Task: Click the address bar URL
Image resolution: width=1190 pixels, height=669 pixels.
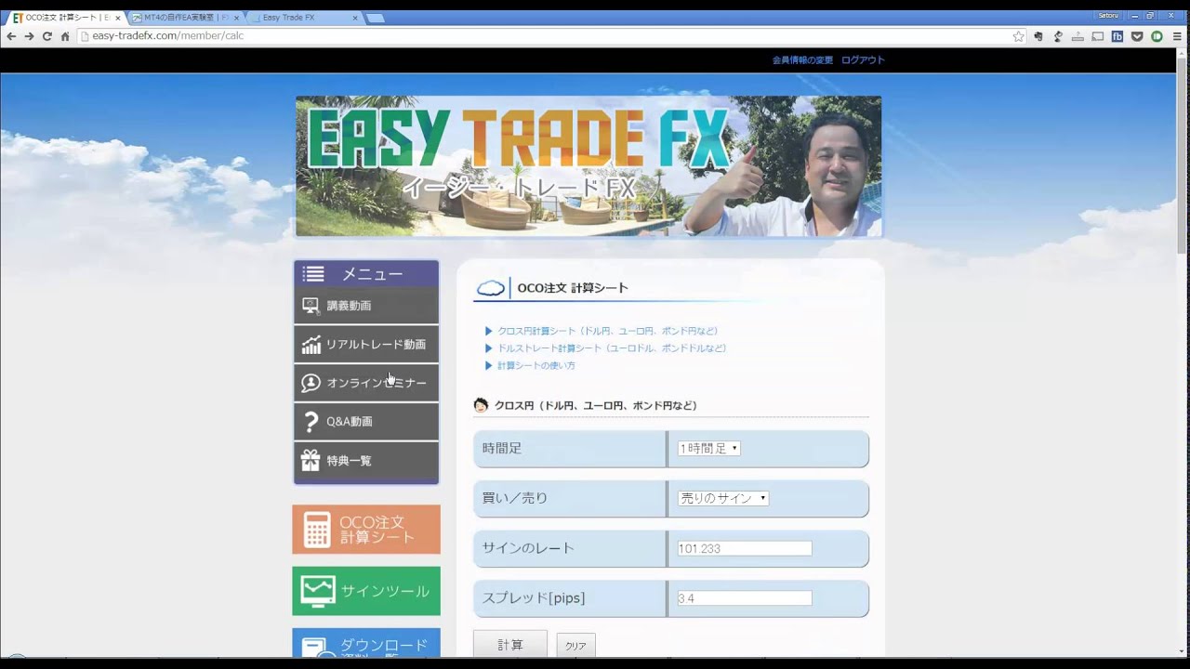Action: click(167, 36)
